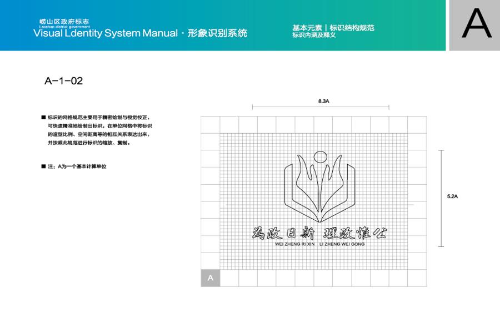The width and height of the screenshot is (500, 333).
Task: Click the gray unit square labeled A
Action: coord(211,278)
